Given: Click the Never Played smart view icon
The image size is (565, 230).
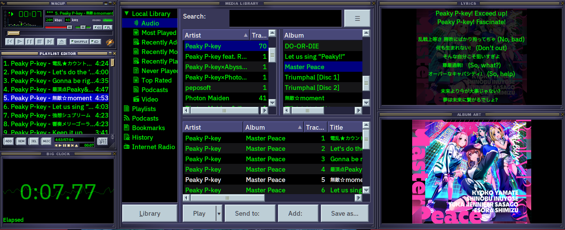Looking at the screenshot, I should [x=136, y=71].
